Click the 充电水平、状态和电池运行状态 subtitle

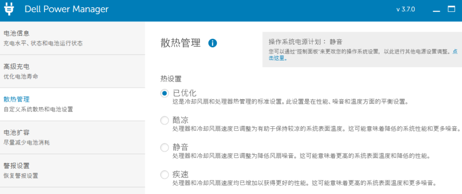[x=43, y=44]
